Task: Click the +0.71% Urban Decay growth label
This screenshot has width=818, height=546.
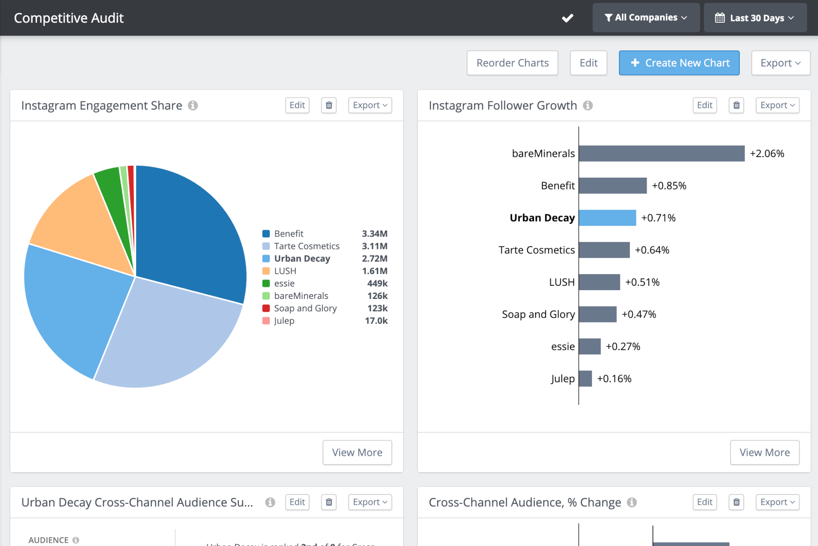Action: [x=658, y=218]
